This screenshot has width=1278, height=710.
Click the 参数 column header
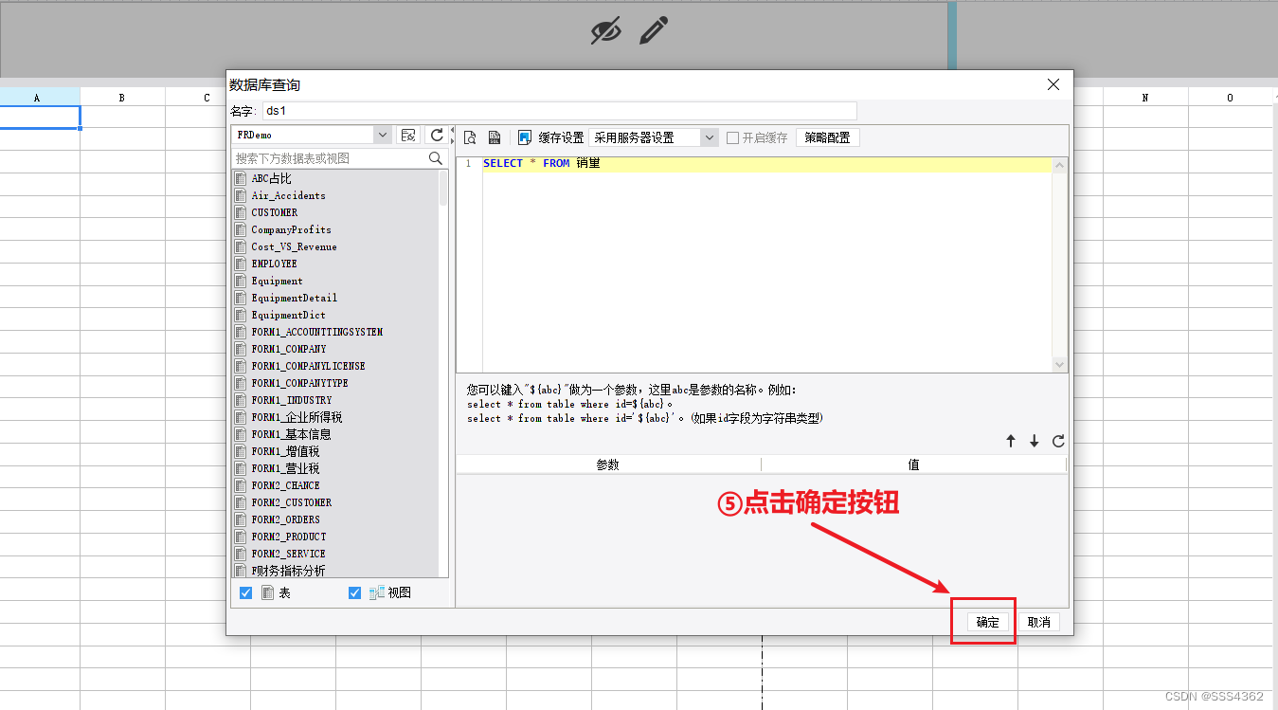(x=608, y=464)
